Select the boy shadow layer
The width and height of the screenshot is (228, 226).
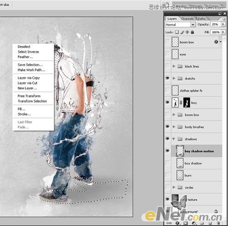(x=197, y=163)
